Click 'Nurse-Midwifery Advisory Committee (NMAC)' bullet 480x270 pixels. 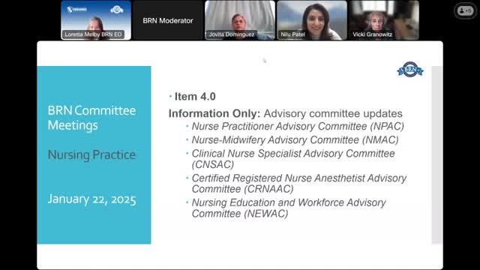click(x=295, y=140)
